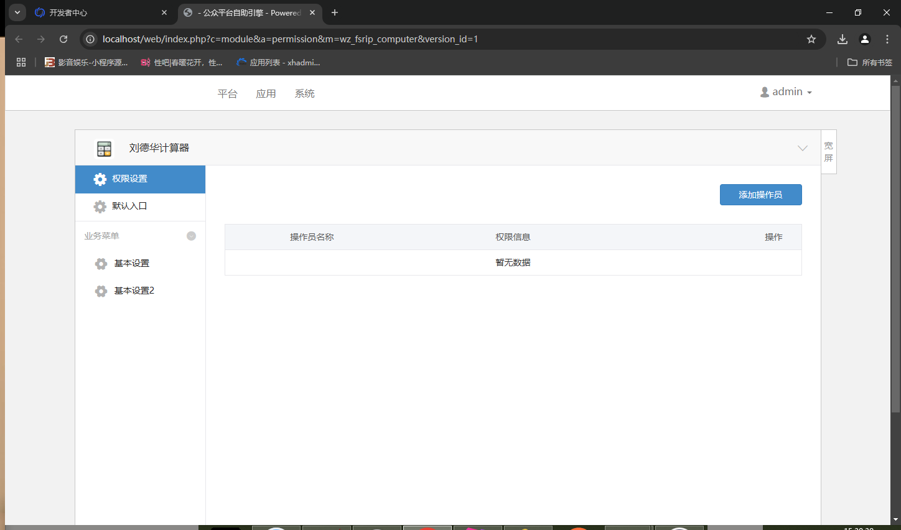Open the admin user dropdown
This screenshot has width=901, height=530.
(x=786, y=92)
